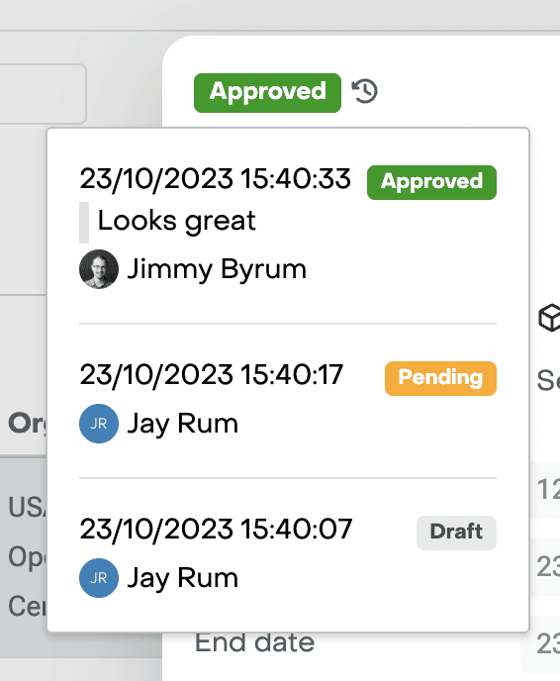This screenshot has width=560, height=681.
Task: Click the JR avatar in Draft entry
Action: point(99,578)
